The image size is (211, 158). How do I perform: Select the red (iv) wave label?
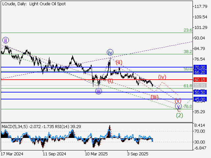[x=162, y=77]
